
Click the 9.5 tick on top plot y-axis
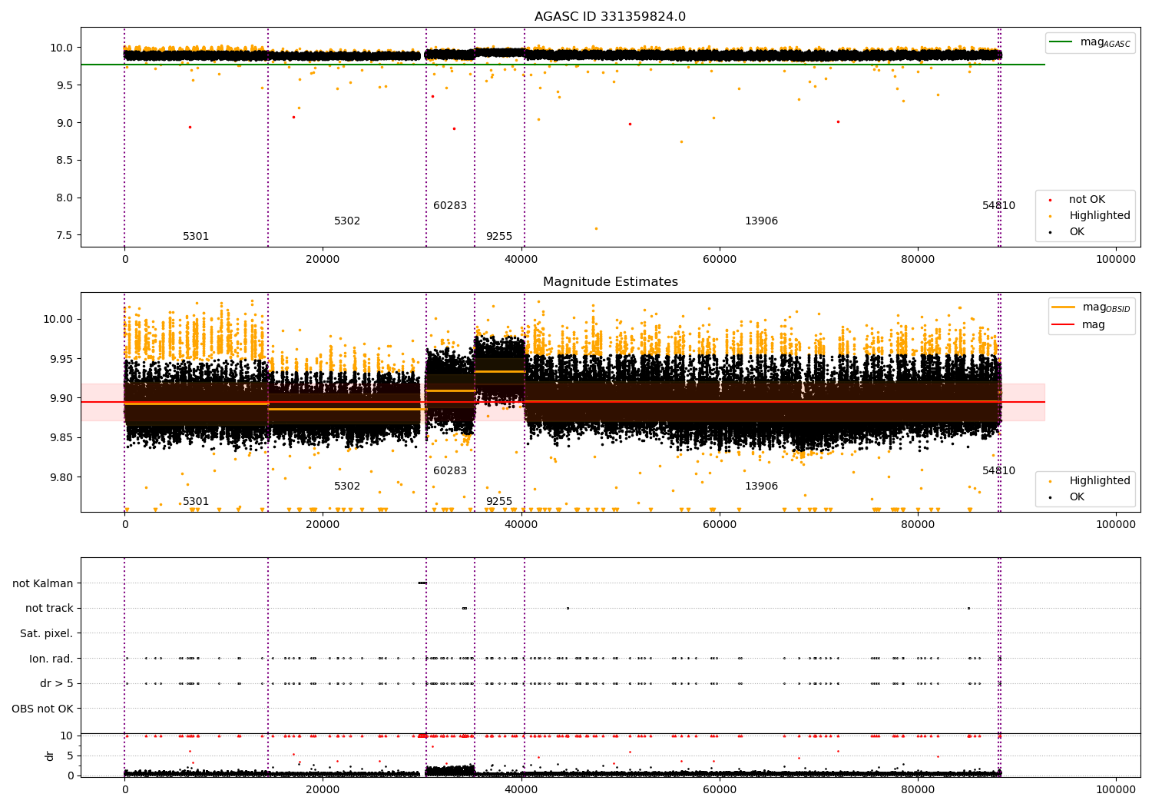[x=65, y=85]
